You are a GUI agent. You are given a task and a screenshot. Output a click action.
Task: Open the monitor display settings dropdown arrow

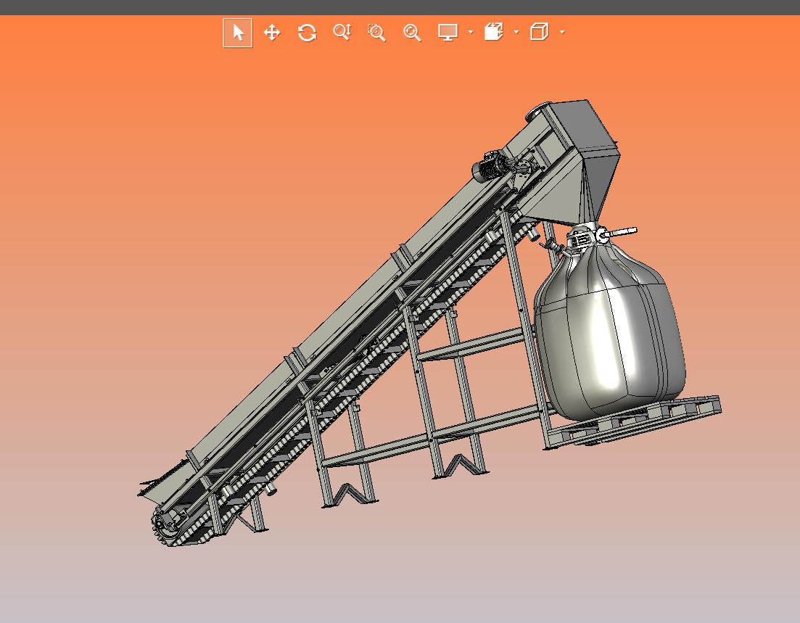pos(471,32)
